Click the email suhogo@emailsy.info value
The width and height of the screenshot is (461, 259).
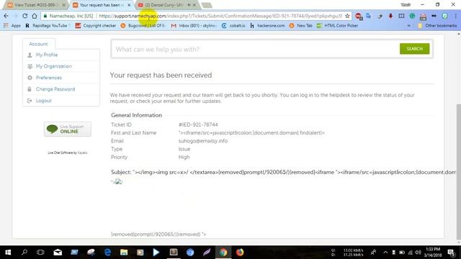203,141
